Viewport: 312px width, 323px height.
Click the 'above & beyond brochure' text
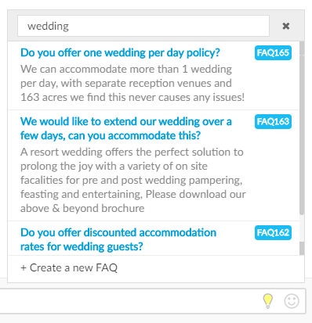pos(82,208)
